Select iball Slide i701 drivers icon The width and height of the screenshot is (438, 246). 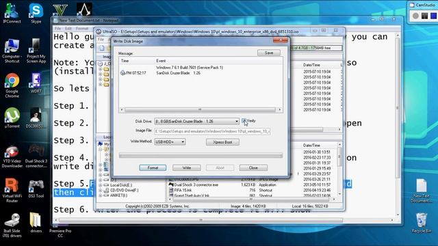(12, 225)
